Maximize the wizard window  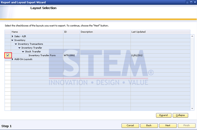[x=191, y=2]
